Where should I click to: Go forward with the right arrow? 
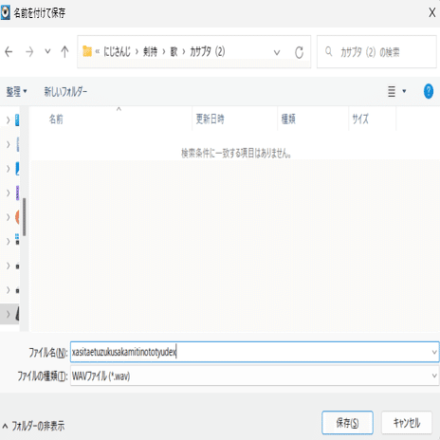29,51
